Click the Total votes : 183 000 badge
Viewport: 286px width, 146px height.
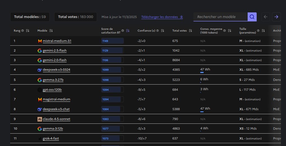[76, 17]
